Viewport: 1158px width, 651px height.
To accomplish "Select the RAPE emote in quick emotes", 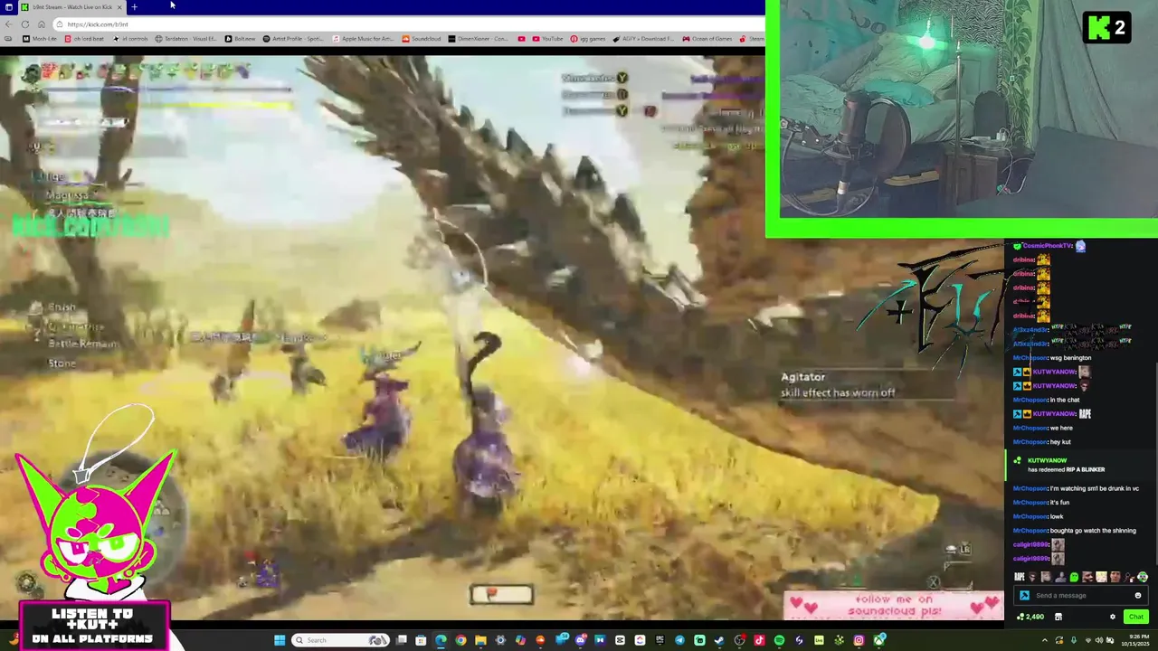I will 1020,577.
